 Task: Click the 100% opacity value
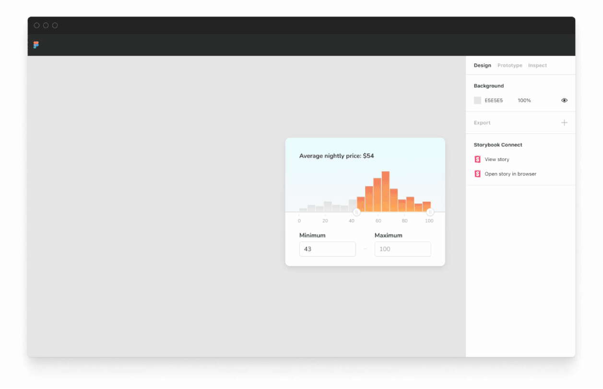tap(524, 100)
